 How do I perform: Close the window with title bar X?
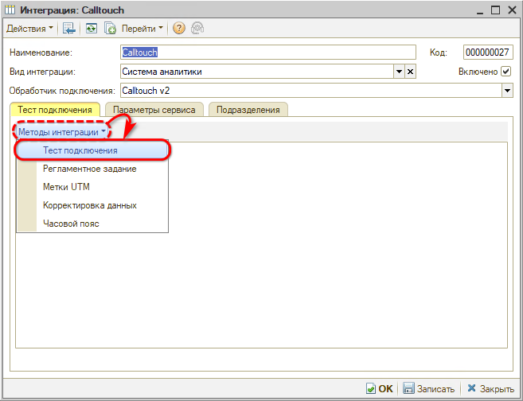[513, 10]
